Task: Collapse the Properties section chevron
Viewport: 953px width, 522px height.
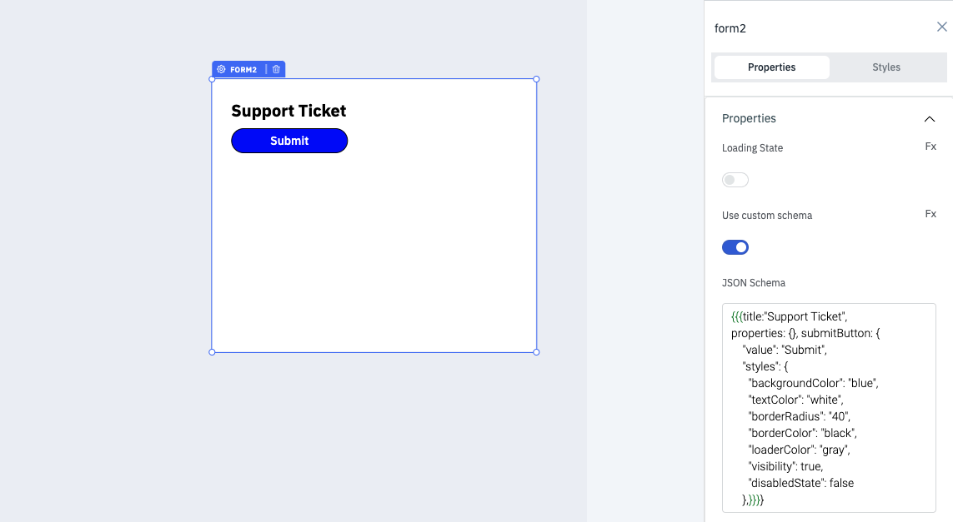Action: (930, 119)
